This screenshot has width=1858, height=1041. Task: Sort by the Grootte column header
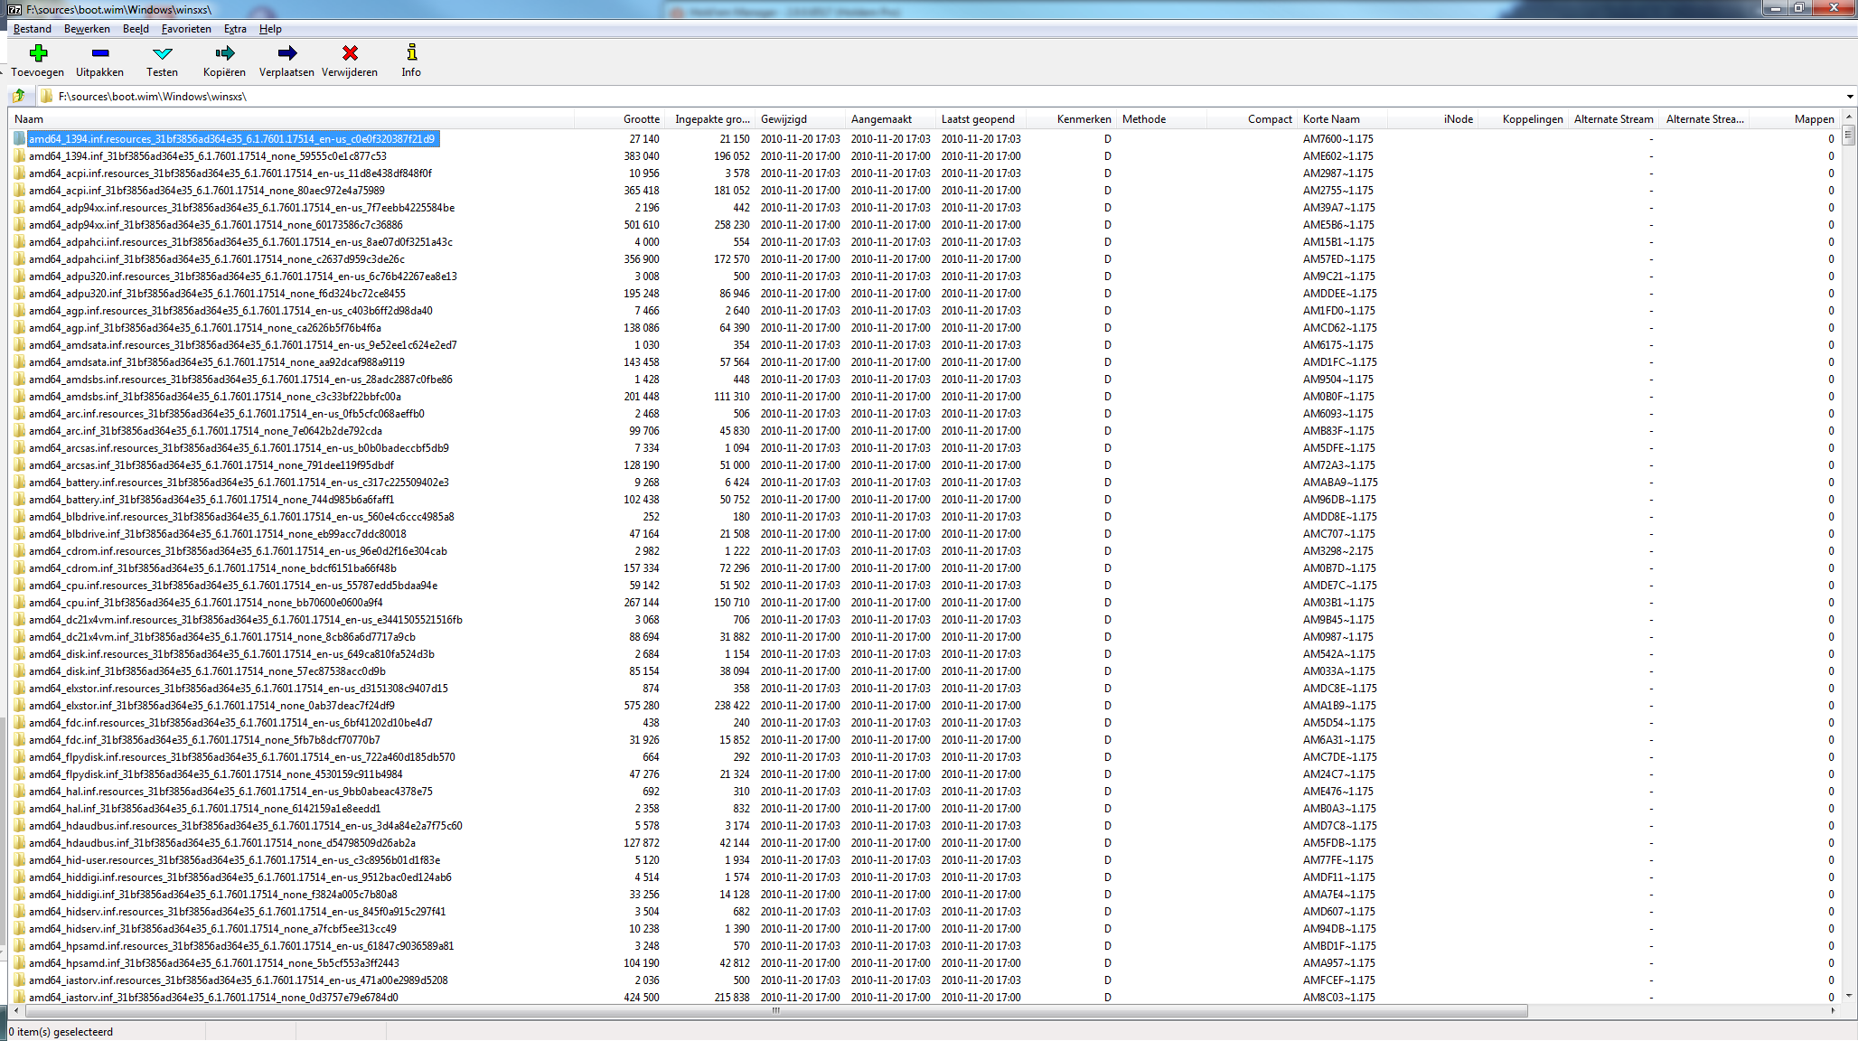pos(620,119)
